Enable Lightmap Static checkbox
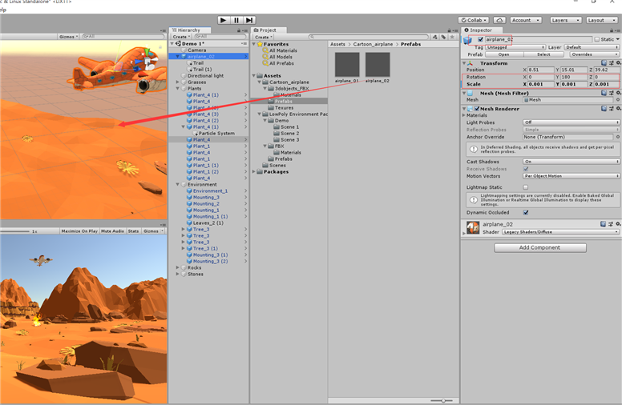The height and width of the screenshot is (405, 622). (x=526, y=187)
